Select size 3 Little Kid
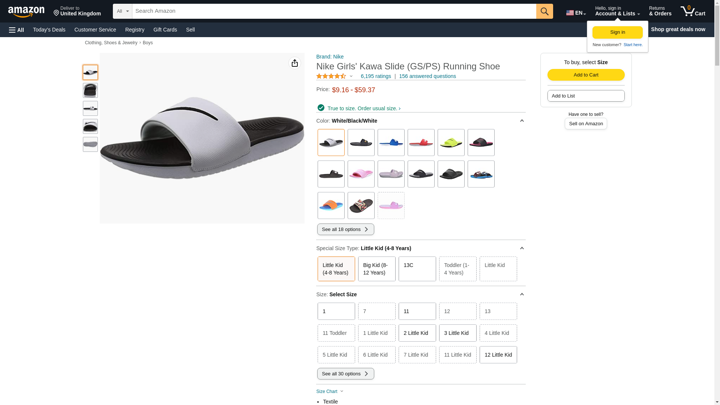The width and height of the screenshot is (720, 405). (x=457, y=333)
